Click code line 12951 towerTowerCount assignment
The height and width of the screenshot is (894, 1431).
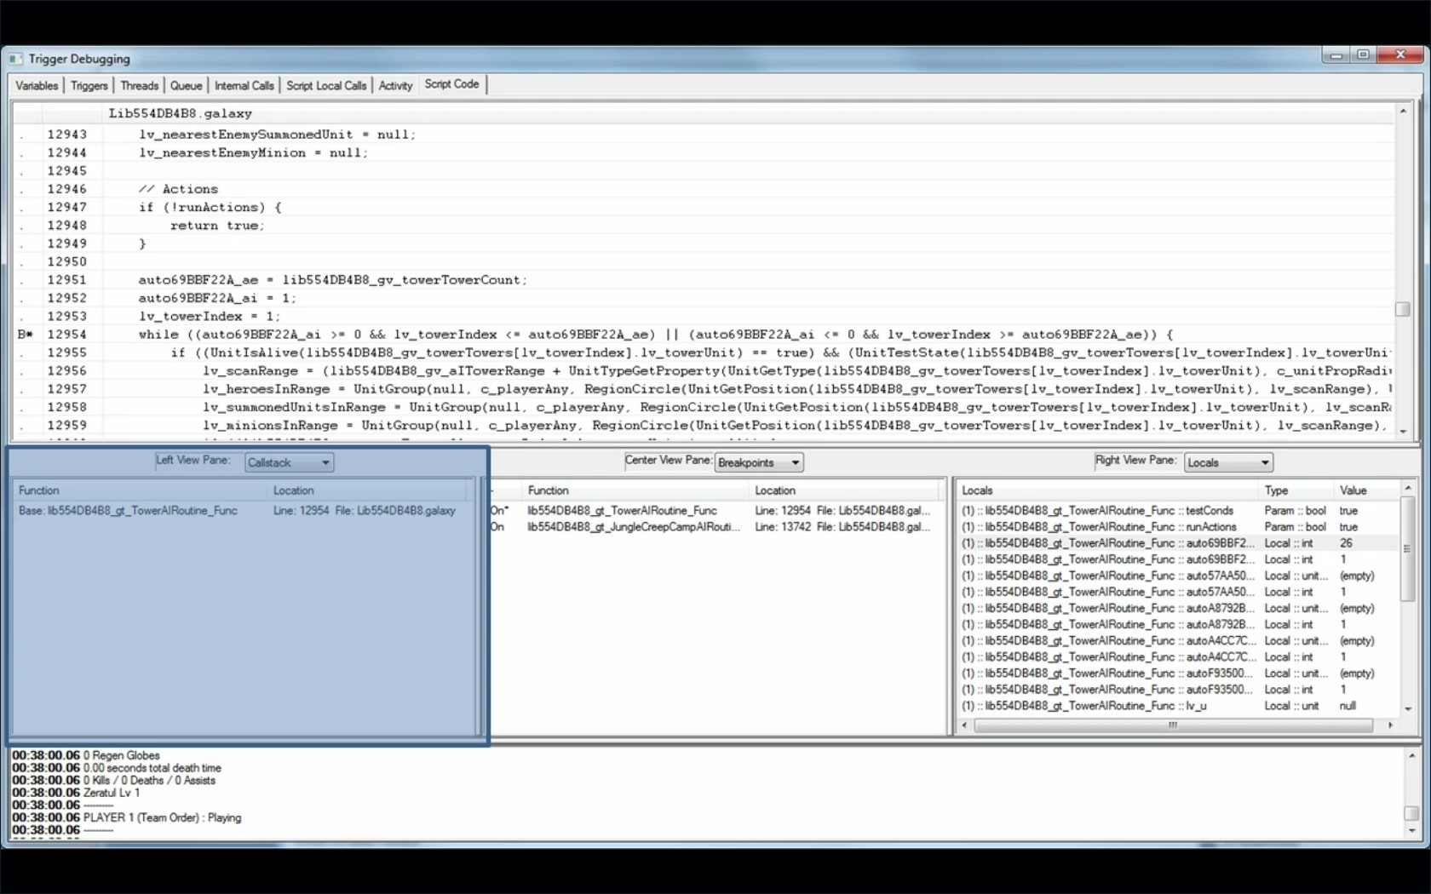pos(333,280)
